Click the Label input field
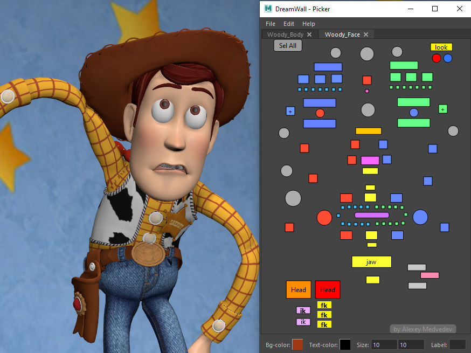471x353 pixels. click(x=458, y=345)
